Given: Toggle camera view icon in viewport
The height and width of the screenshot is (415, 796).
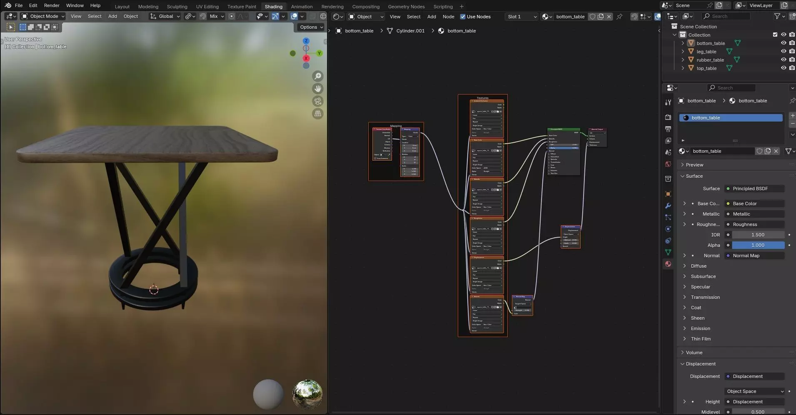Looking at the screenshot, I should coord(318,101).
